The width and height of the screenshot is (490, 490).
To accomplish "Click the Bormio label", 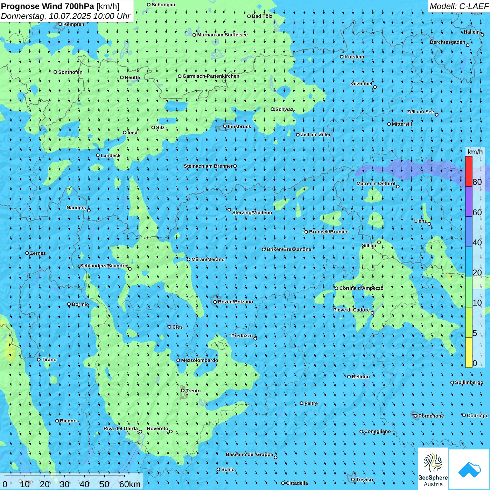I will coord(80,304).
